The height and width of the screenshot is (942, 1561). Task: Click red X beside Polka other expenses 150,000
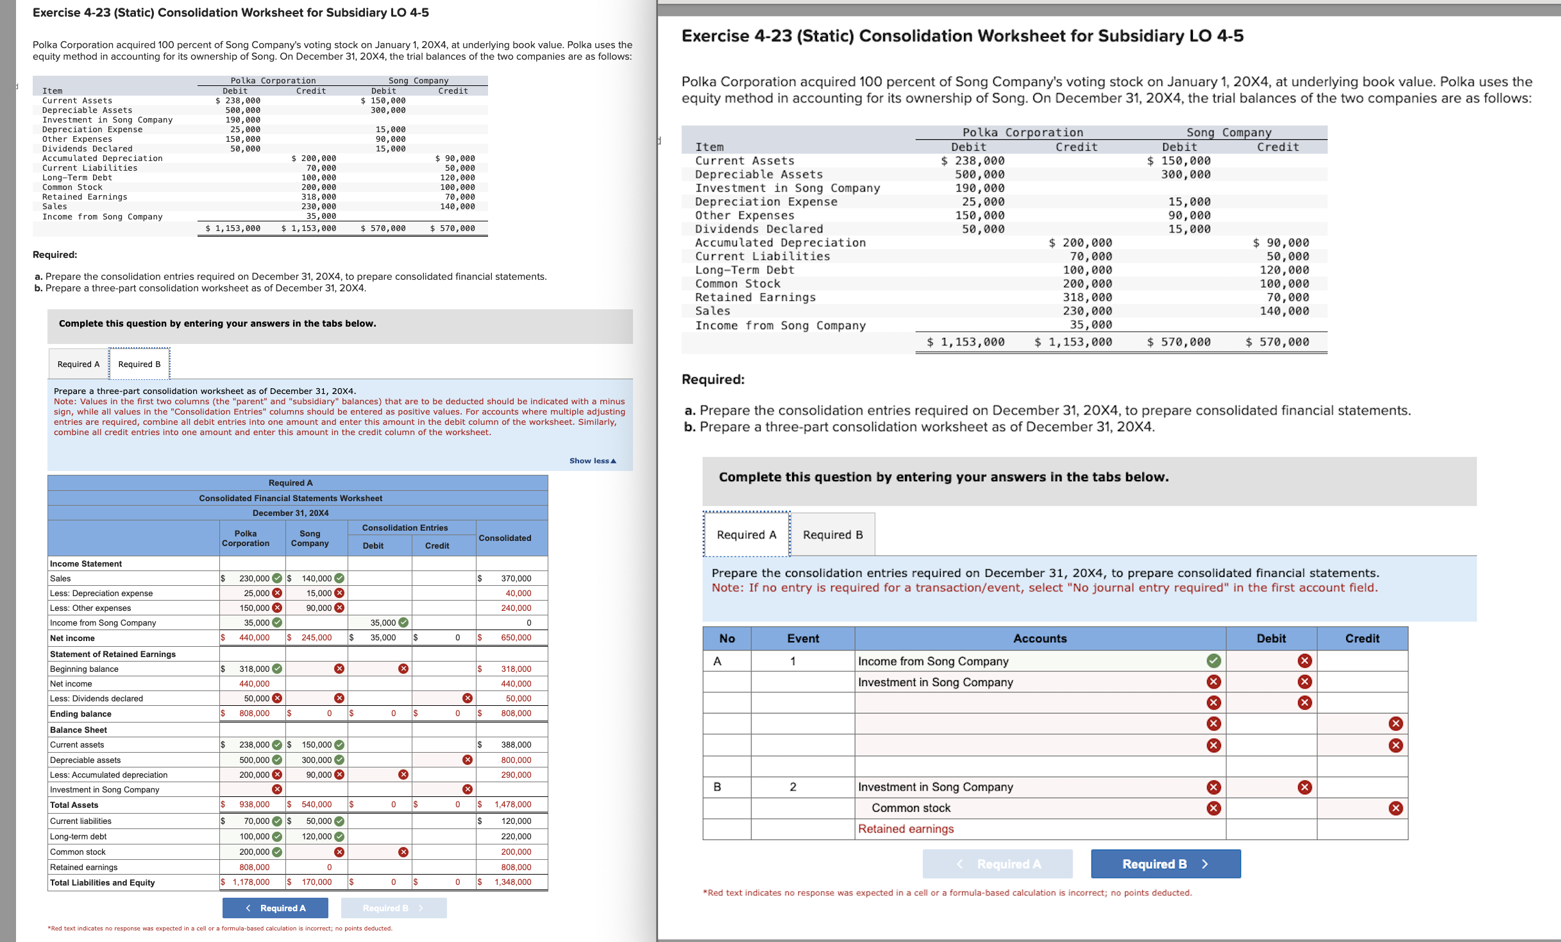coord(277,608)
